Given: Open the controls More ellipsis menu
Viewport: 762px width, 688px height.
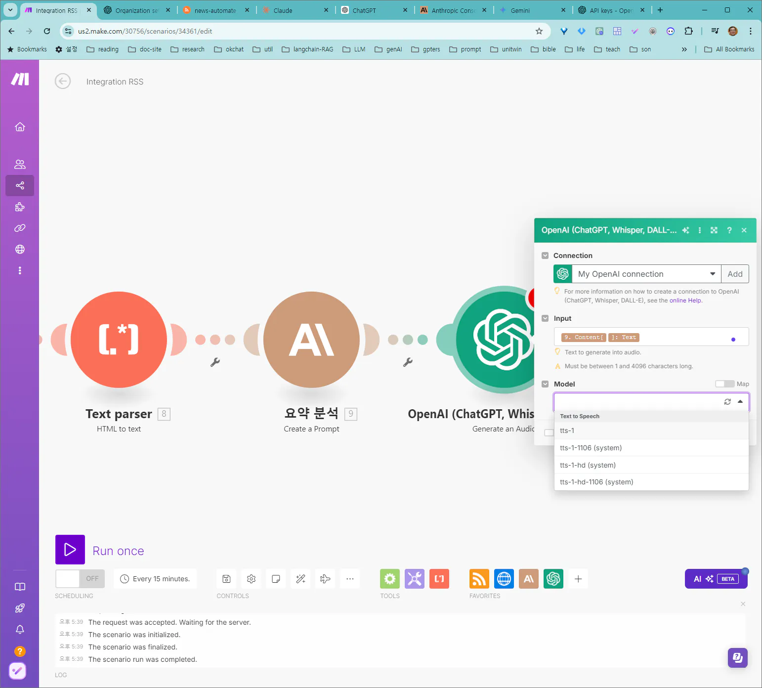Looking at the screenshot, I should (350, 579).
